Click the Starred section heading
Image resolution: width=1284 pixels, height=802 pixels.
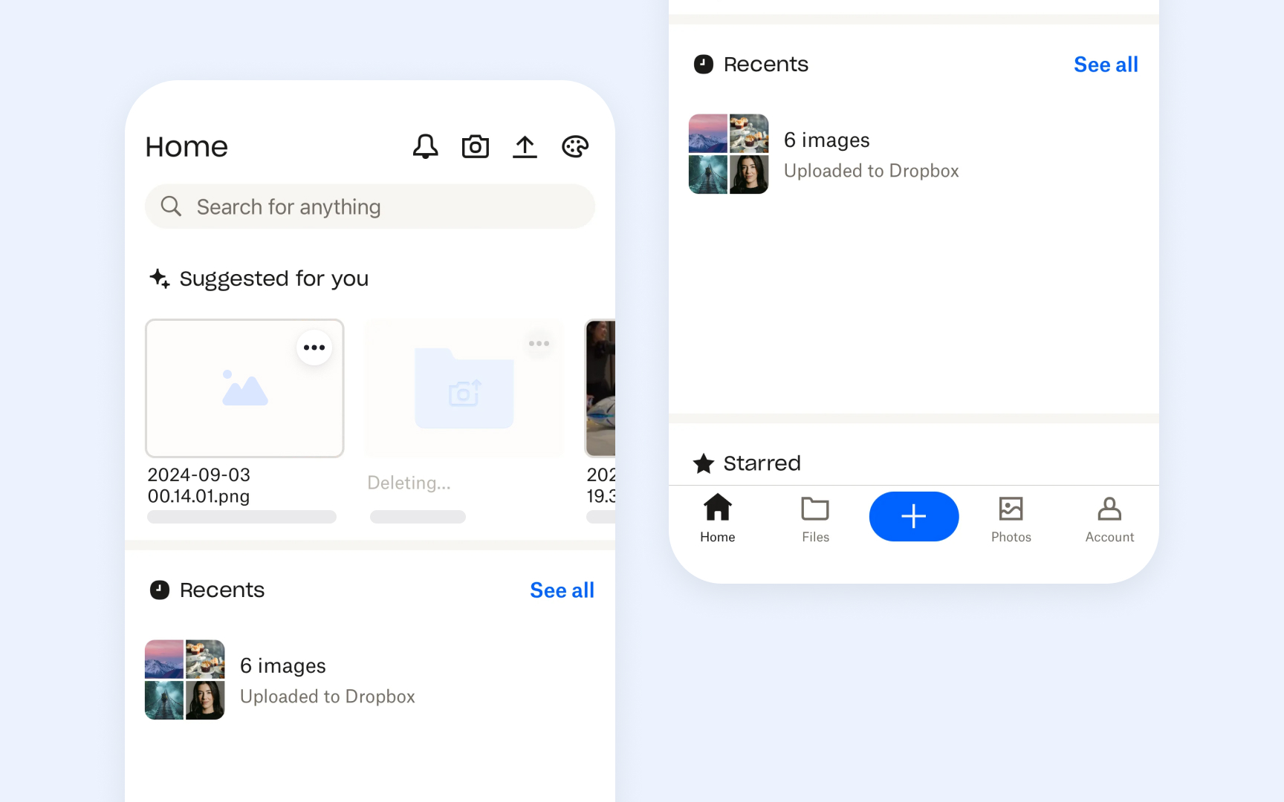point(762,463)
